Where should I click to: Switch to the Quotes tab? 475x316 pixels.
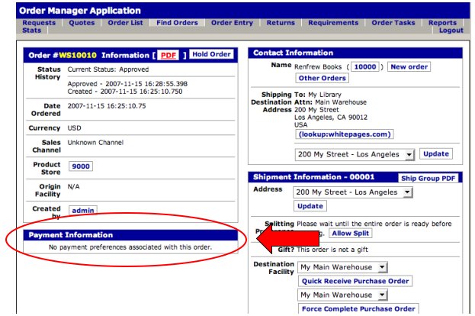(82, 23)
